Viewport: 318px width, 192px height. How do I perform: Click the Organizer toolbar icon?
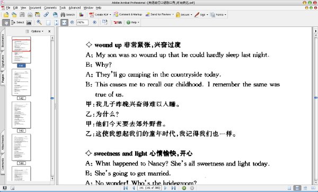tap(38, 15)
